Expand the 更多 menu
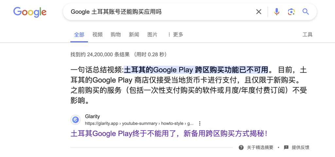 point(175,35)
